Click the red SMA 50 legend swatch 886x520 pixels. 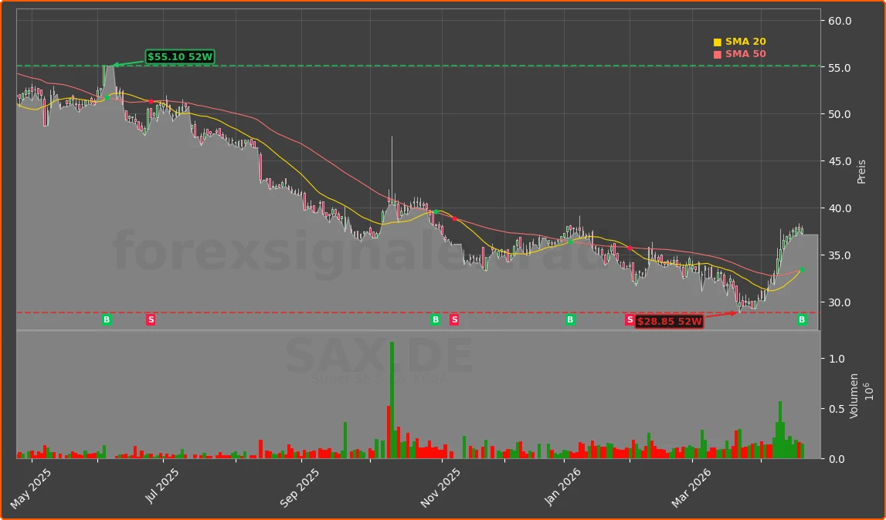718,54
